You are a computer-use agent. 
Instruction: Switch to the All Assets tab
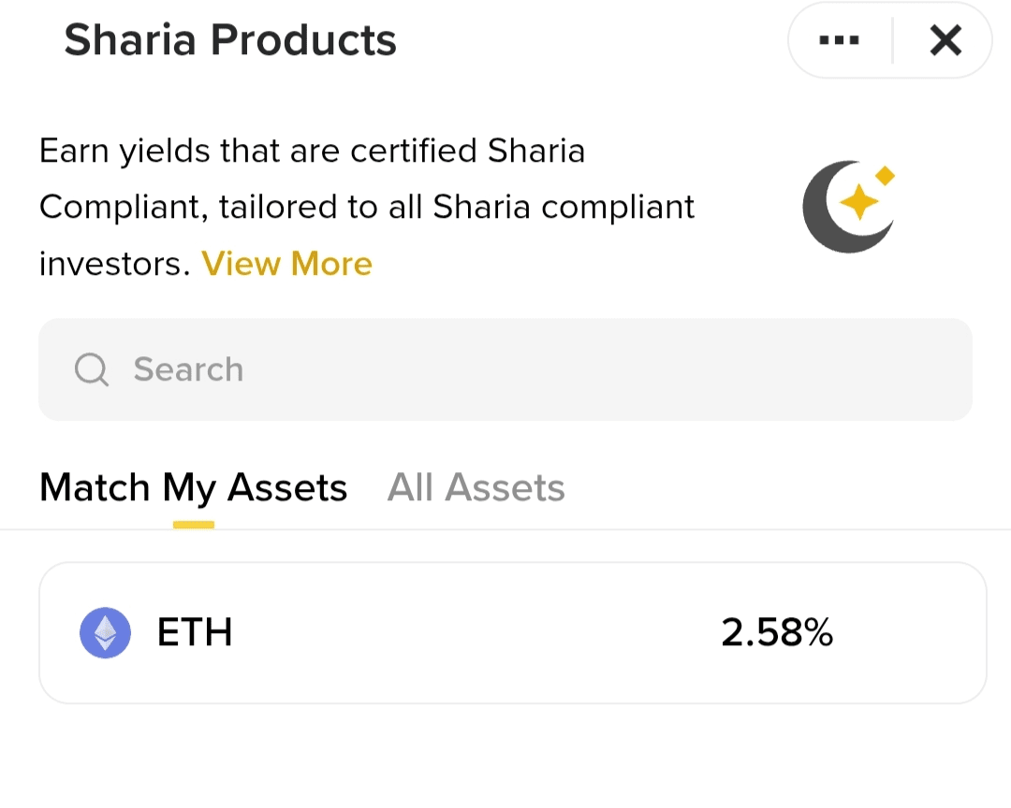[x=476, y=487]
